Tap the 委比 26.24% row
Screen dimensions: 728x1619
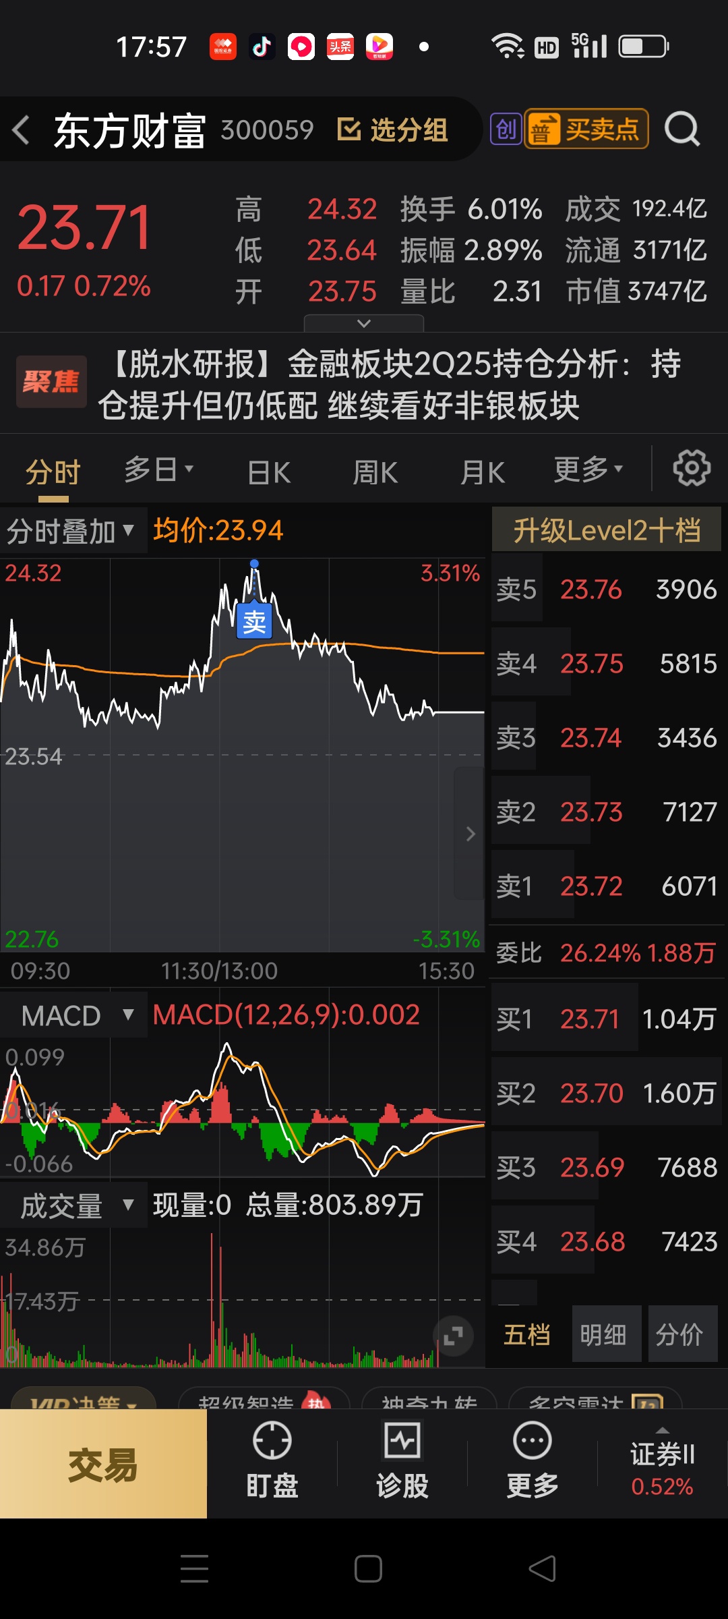pos(607,953)
